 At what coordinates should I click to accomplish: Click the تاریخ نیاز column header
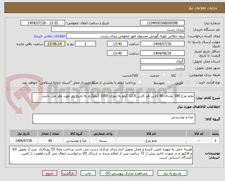(24, 134)
